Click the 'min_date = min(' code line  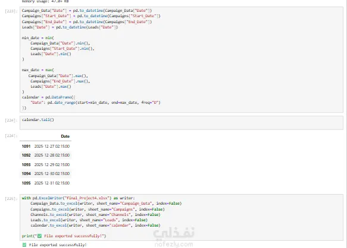(37, 38)
